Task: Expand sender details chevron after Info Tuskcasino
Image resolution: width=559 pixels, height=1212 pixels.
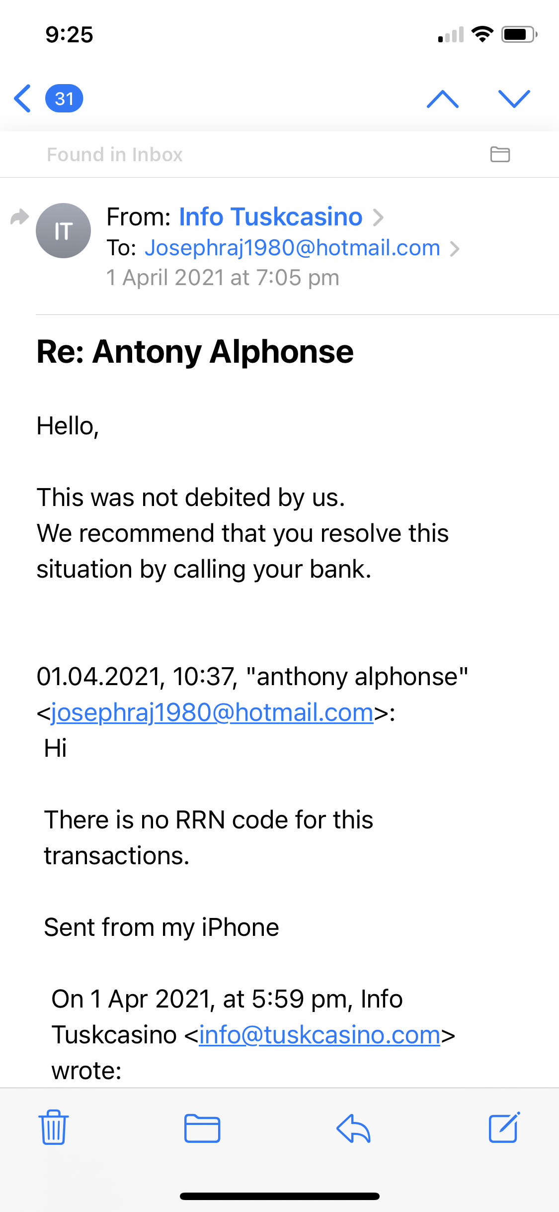Action: (379, 217)
